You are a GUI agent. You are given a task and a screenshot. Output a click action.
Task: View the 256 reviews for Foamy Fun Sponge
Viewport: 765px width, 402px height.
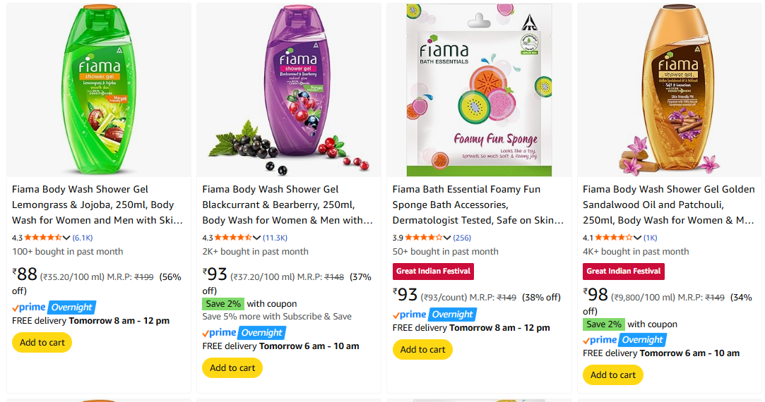point(462,238)
